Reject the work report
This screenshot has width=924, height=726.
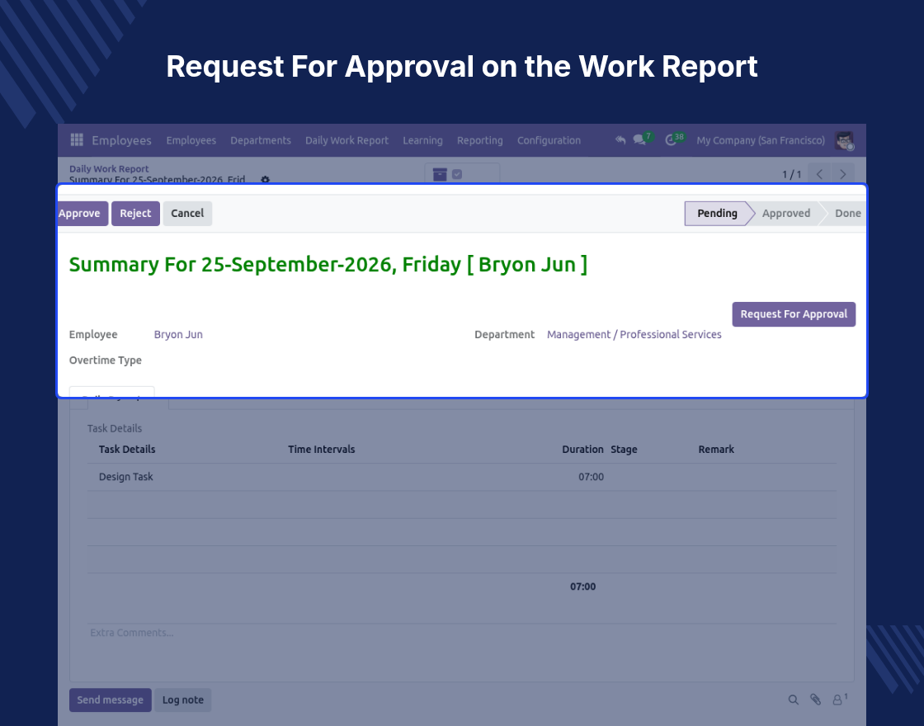pos(135,214)
